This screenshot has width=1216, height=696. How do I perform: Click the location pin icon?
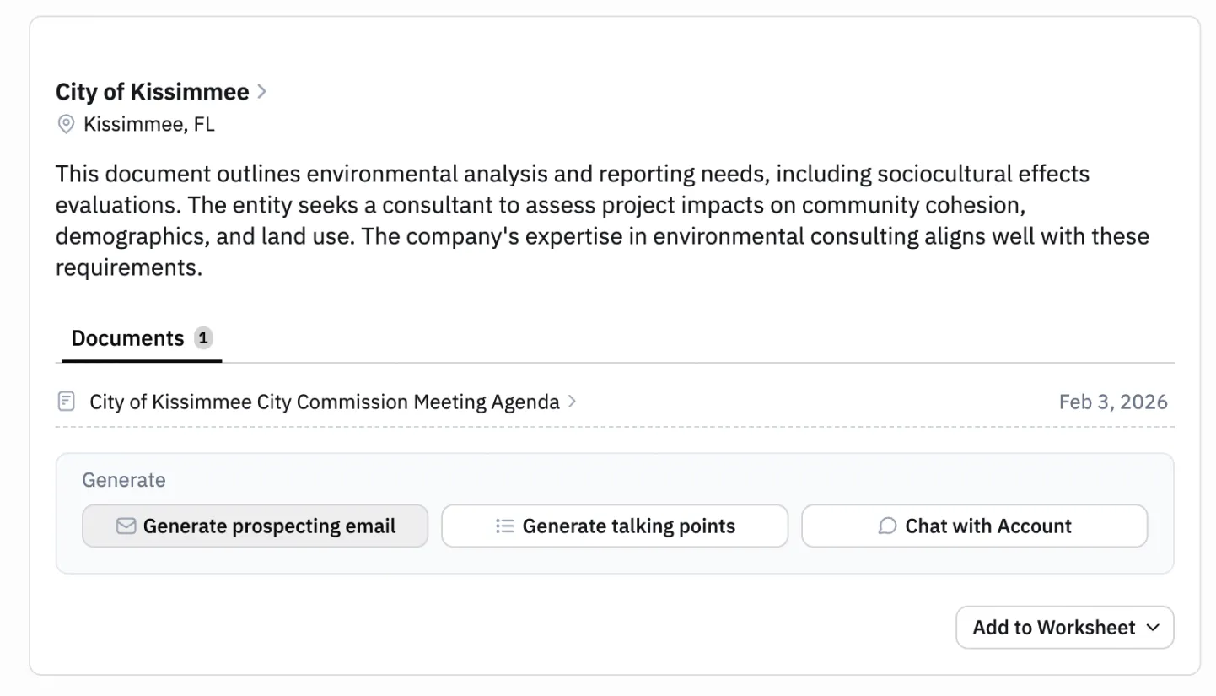click(x=66, y=125)
